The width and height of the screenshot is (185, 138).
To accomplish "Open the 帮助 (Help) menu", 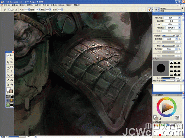I will coord(77,5).
